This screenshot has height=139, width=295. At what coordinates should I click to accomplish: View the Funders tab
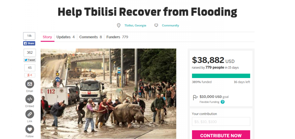tap(117, 37)
